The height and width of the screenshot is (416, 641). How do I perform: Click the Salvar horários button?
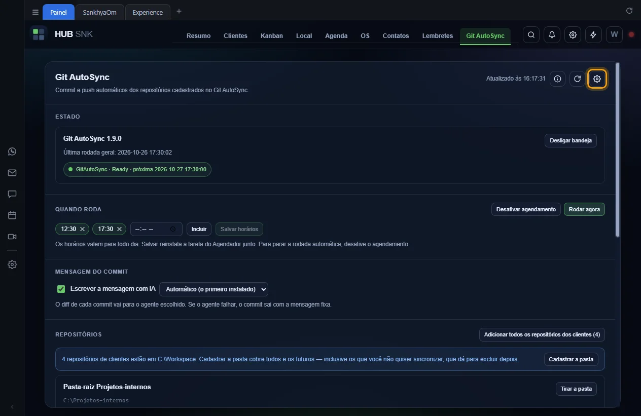pyautogui.click(x=239, y=229)
